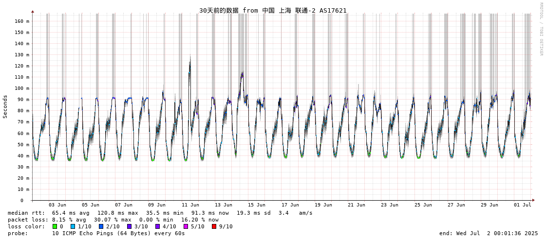Click the 160 m y-axis value
The image size is (546, 240).
tap(22, 21)
